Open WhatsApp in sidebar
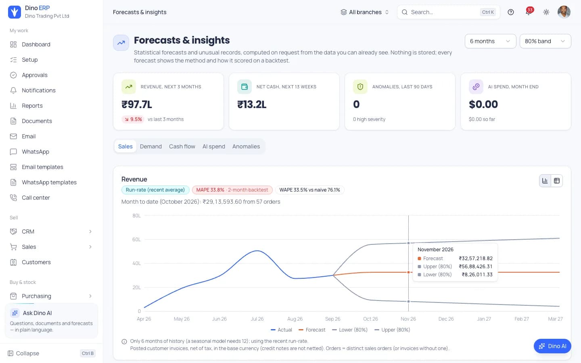Image resolution: width=581 pixels, height=363 pixels. point(51,152)
